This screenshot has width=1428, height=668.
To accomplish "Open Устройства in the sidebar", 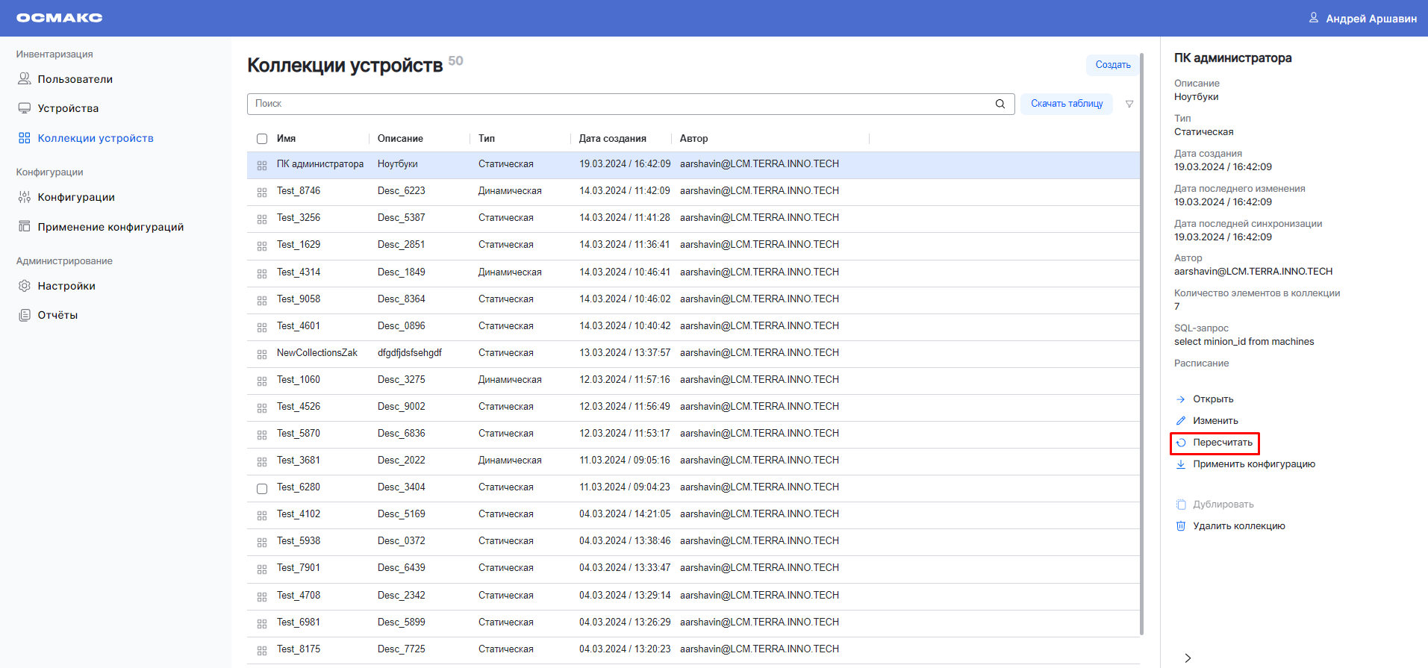I will (68, 108).
